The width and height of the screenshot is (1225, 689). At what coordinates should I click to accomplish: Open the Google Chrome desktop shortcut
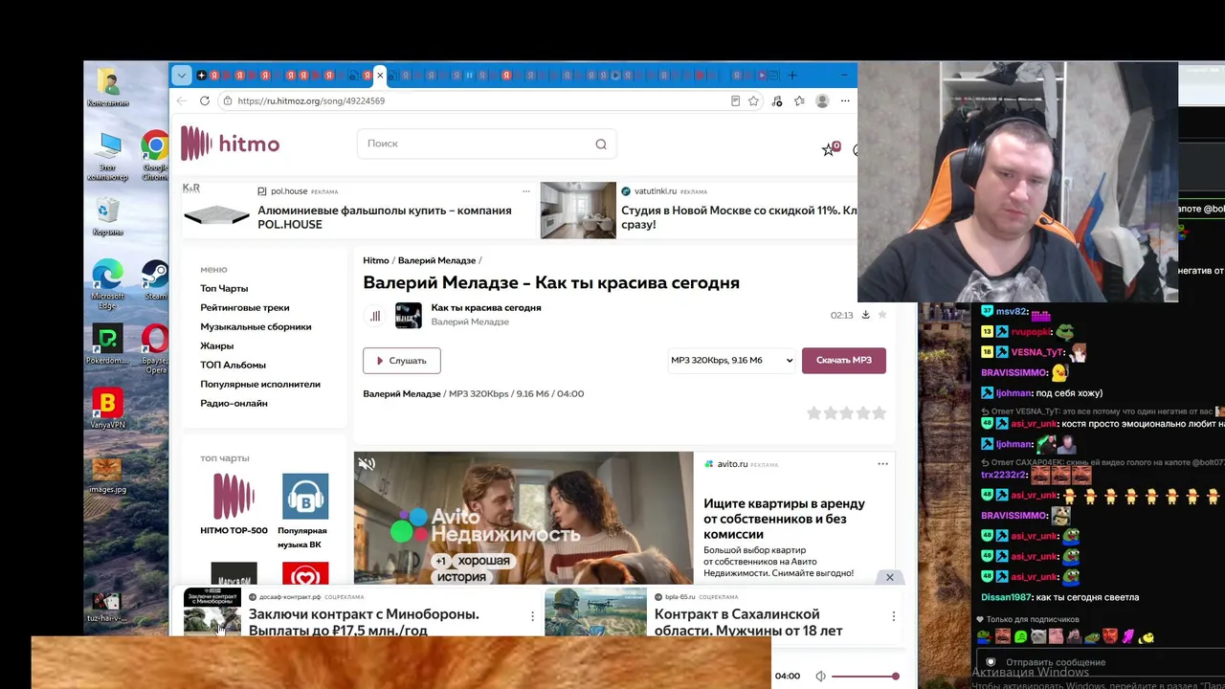pos(155,155)
